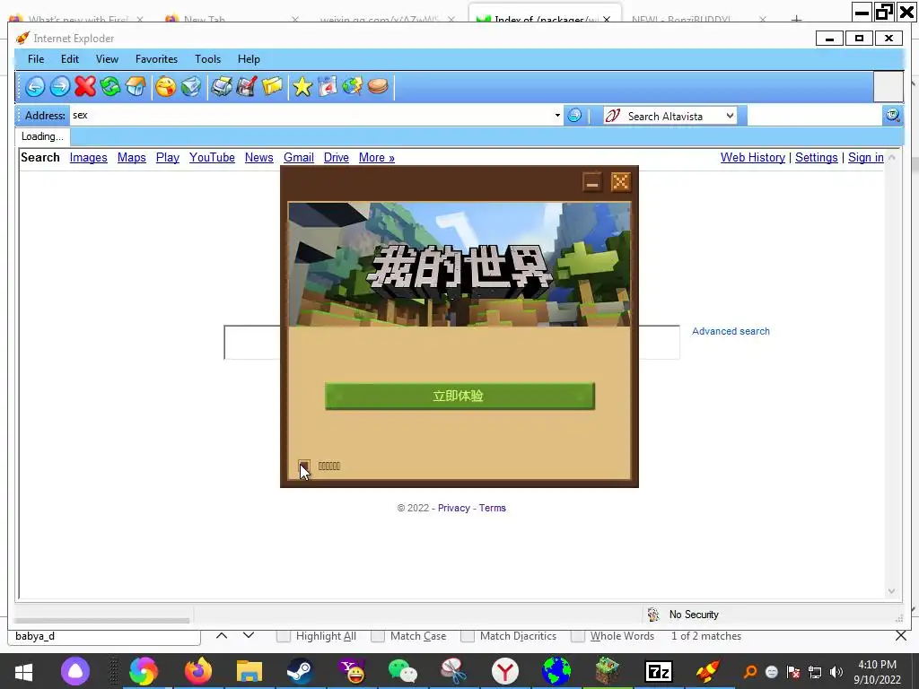The width and height of the screenshot is (919, 689).
Task: Jump to previous find match arrow
Action: [222, 635]
